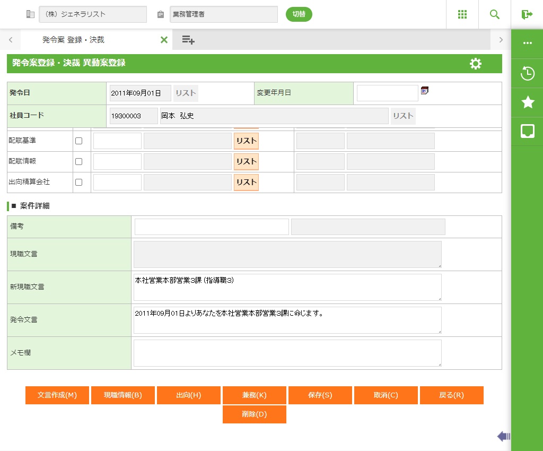Check the 出向精算会社 checkbox
The image size is (543, 451).
pos(79,182)
